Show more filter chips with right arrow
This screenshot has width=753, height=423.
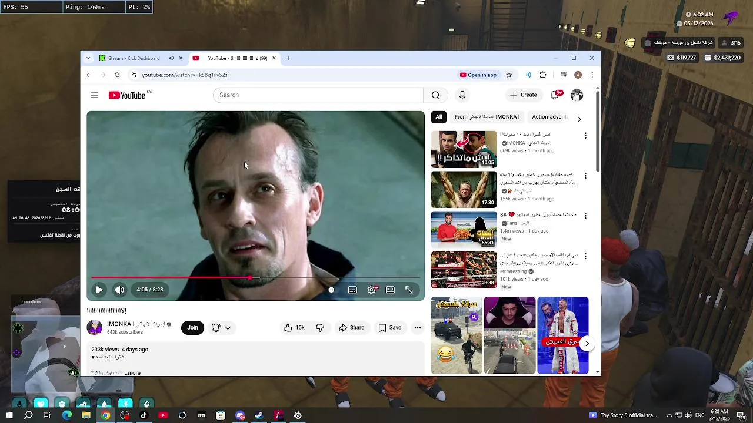(x=579, y=119)
